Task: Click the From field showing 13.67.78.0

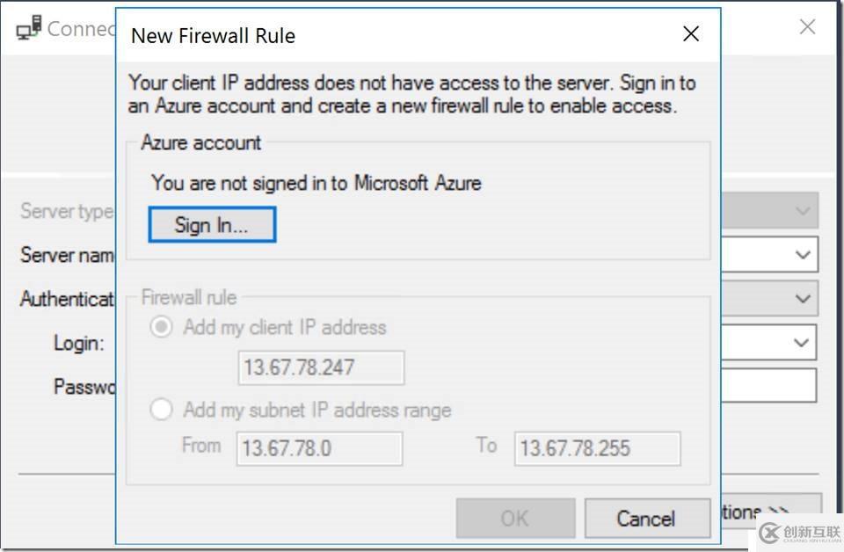Action: (318, 448)
